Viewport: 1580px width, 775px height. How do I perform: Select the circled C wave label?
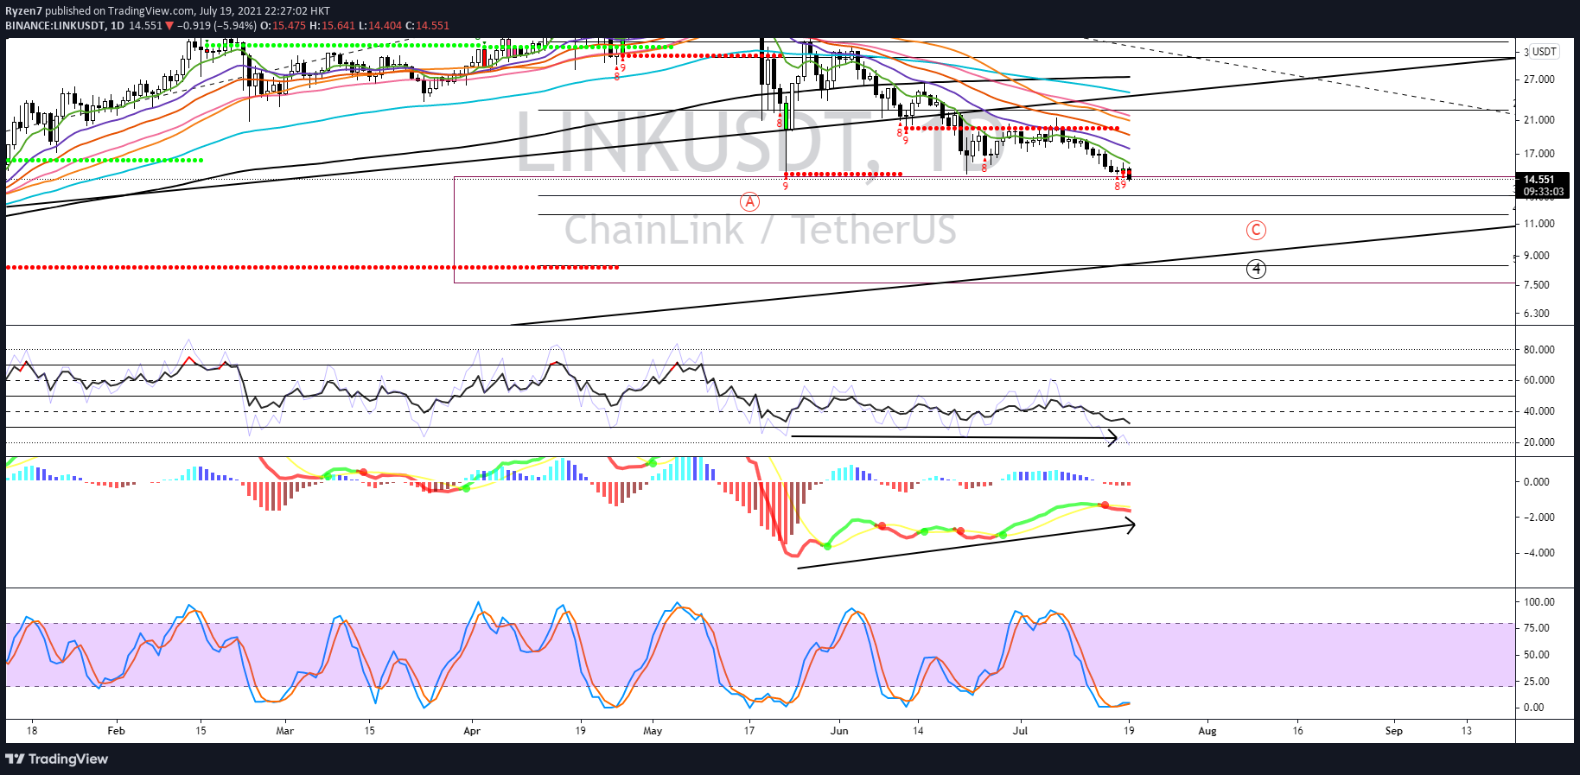(x=1256, y=230)
